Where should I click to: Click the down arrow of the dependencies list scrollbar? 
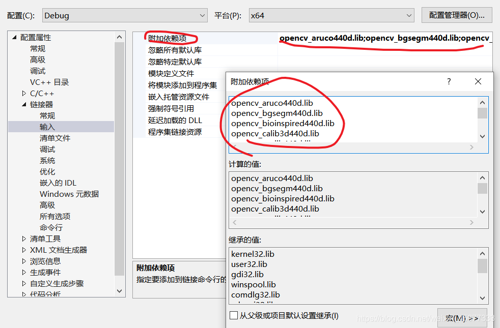pyautogui.click(x=482, y=136)
